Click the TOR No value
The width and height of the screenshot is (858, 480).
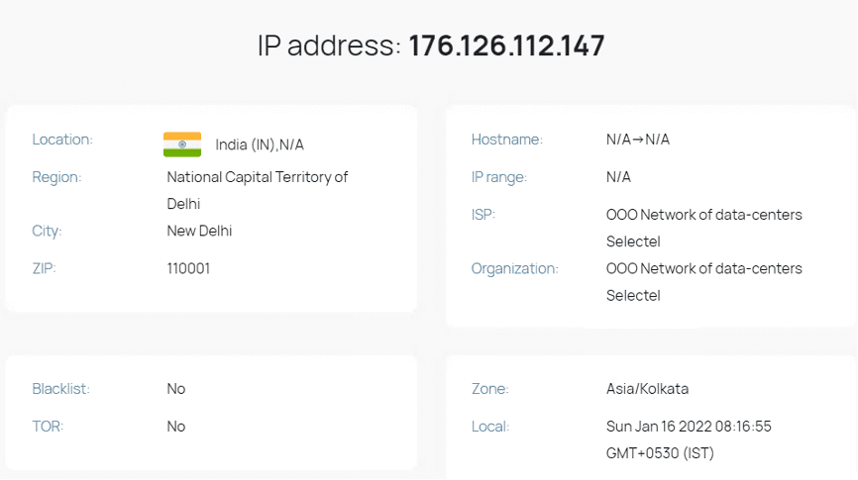click(176, 427)
